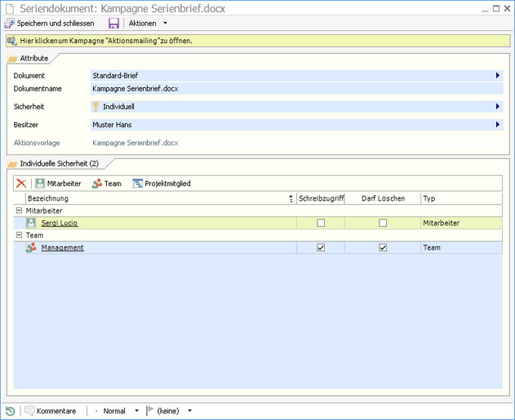Screen dimensions: 515x420
Task: Add a Team via the toolbar button
Action: point(106,183)
